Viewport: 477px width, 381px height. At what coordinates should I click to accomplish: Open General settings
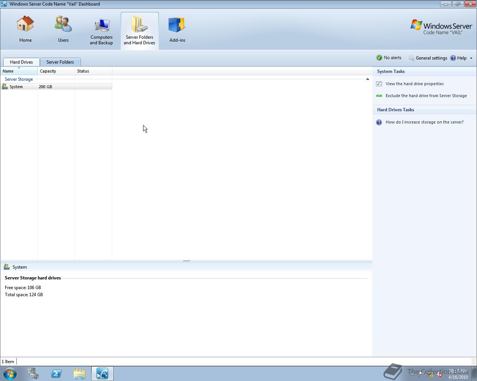point(428,58)
